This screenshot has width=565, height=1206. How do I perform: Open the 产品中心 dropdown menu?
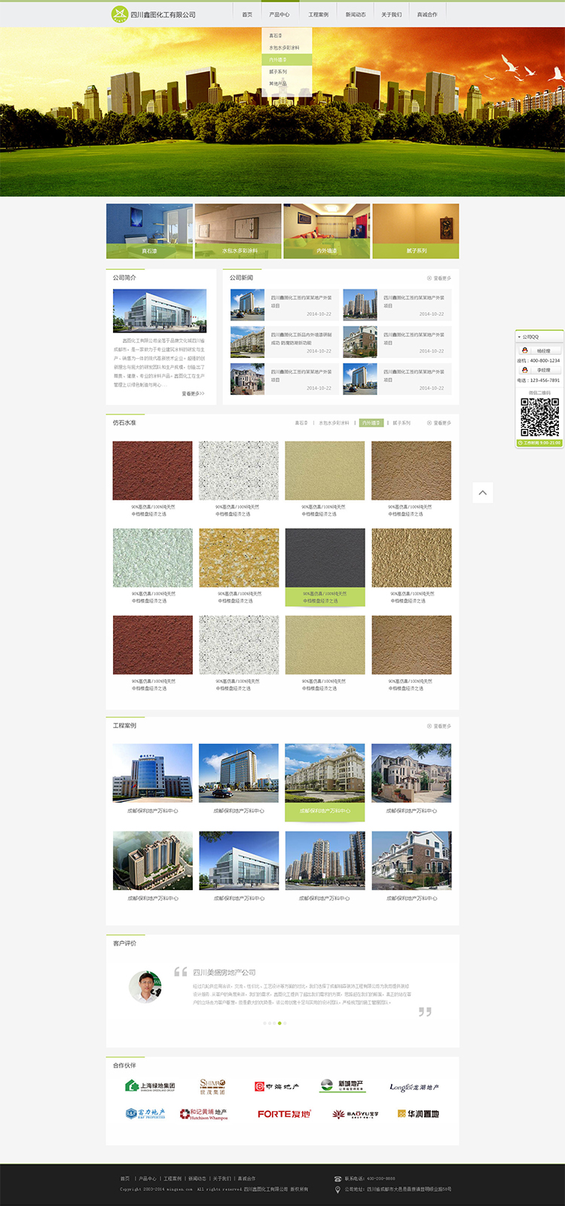coord(279,14)
